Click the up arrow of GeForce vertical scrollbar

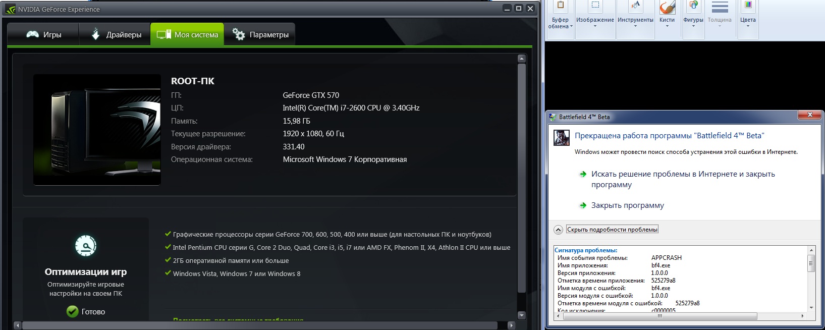tap(522, 59)
